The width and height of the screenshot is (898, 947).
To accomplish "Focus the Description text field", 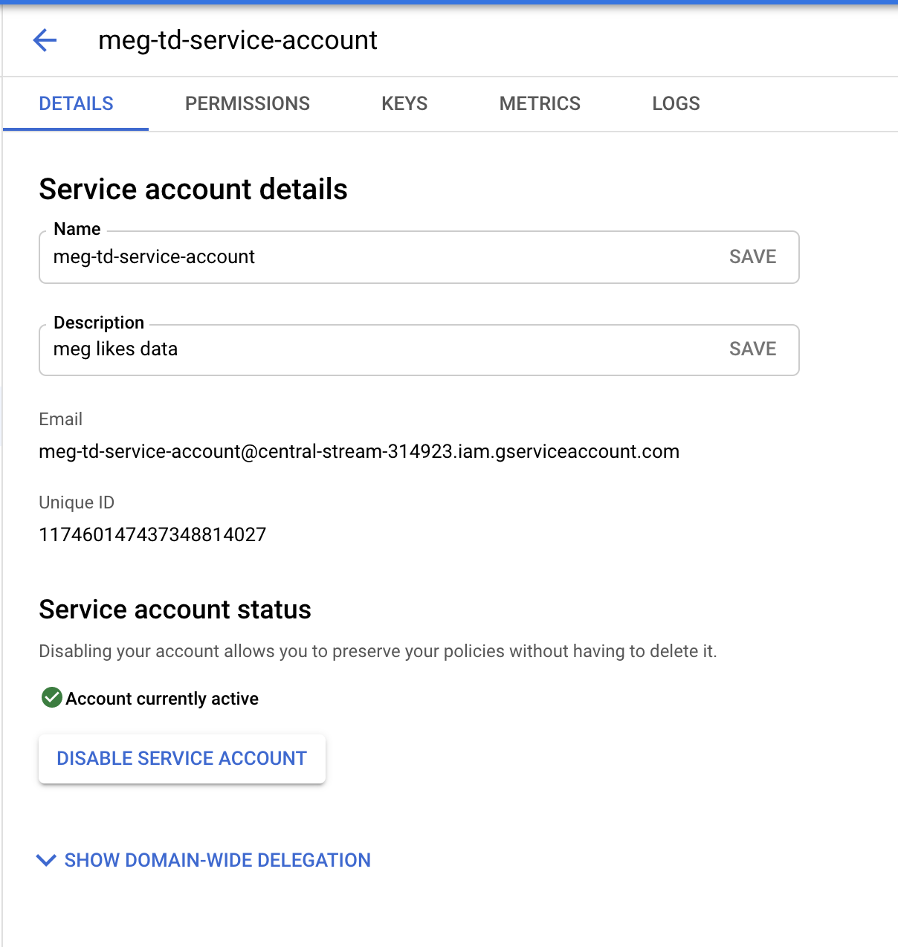I will point(372,349).
